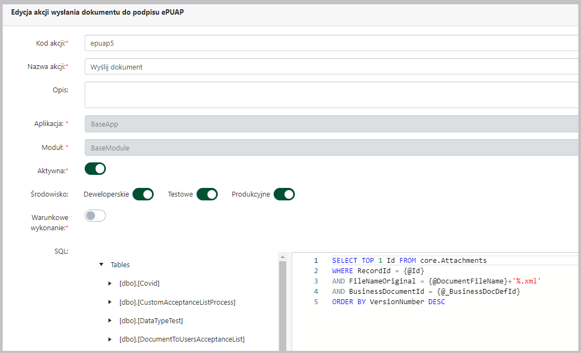The height and width of the screenshot is (353, 581).
Task: Collapse the Tables tree node arrow
Action: pos(102,265)
